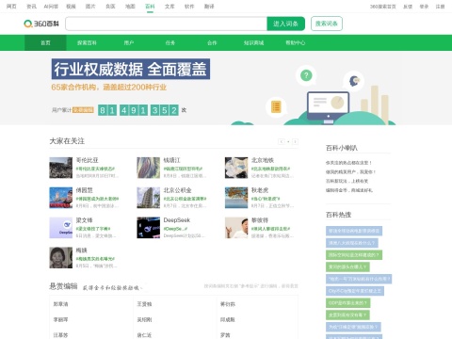The width and height of the screenshot is (452, 339).
Task: Open 合作 in green navigation bar
Action: [212, 42]
